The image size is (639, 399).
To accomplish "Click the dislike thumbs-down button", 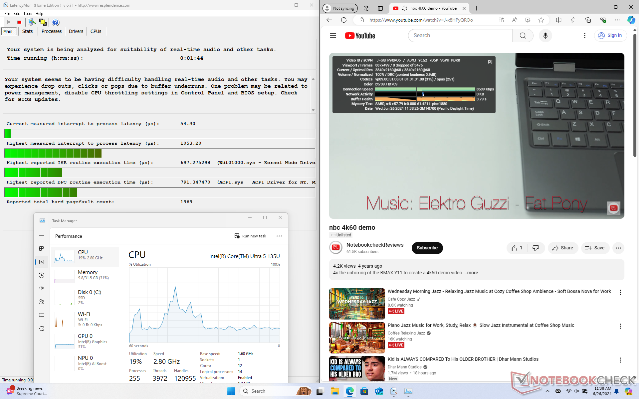I will (536, 248).
